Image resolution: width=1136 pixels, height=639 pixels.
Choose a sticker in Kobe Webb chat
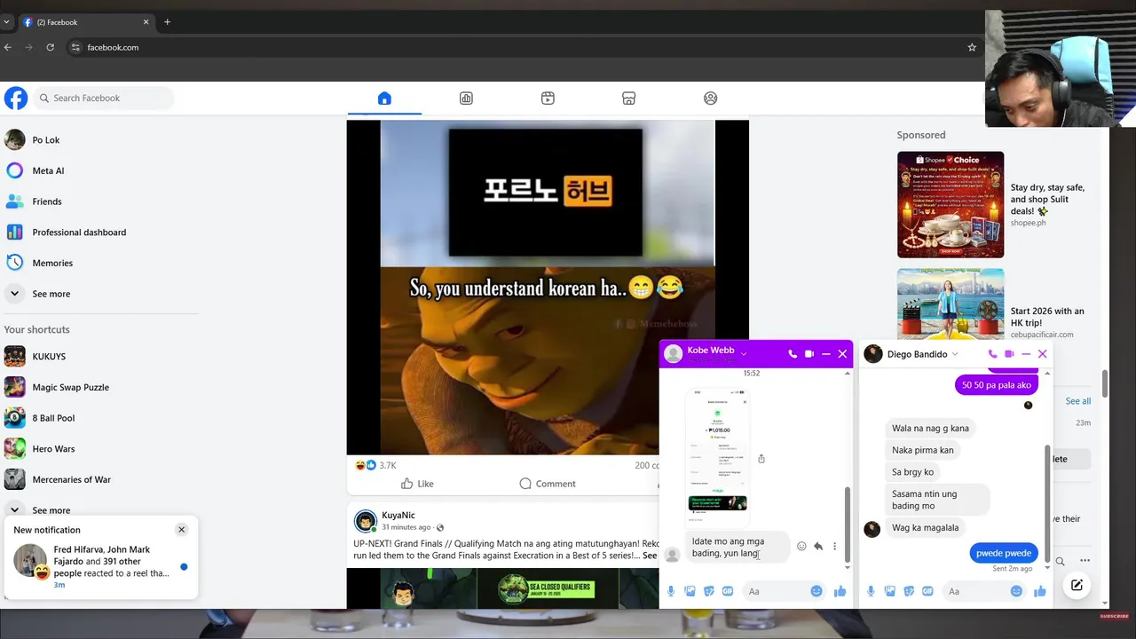point(709,591)
